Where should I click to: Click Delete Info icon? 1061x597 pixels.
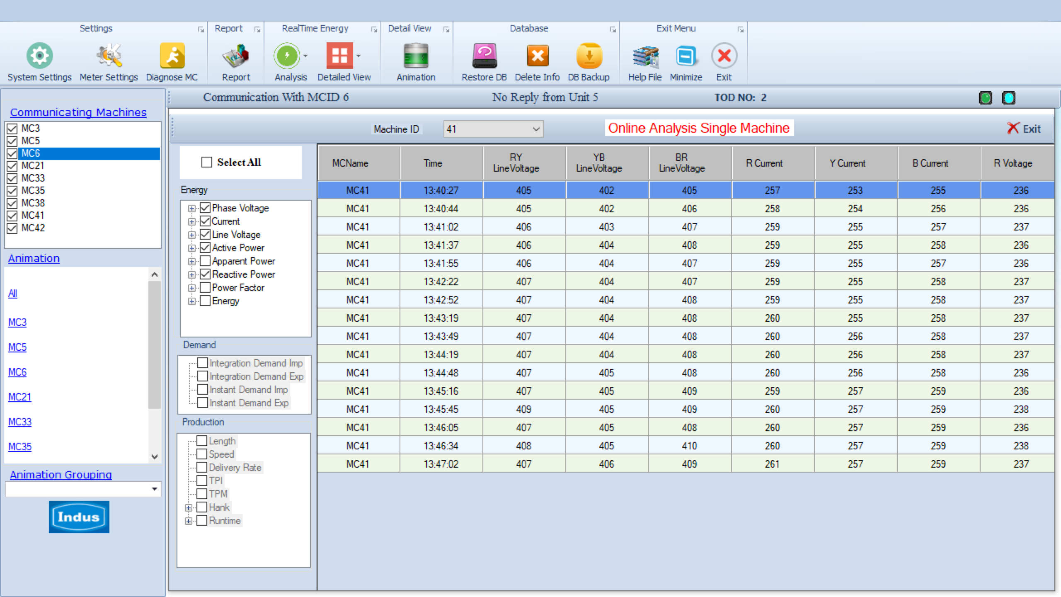coord(537,56)
